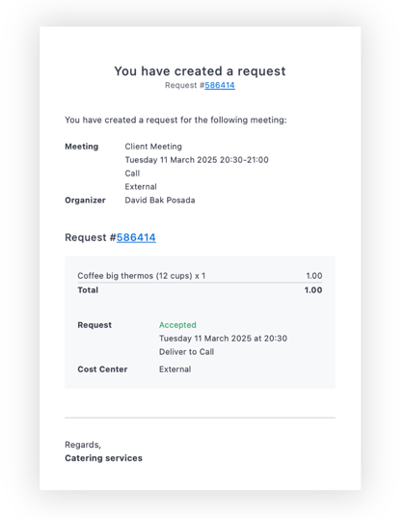Image resolution: width=405 pixels, height=519 pixels.
Task: Click the Coffee big thermos (12 cups) line item
Action: pyautogui.click(x=142, y=276)
